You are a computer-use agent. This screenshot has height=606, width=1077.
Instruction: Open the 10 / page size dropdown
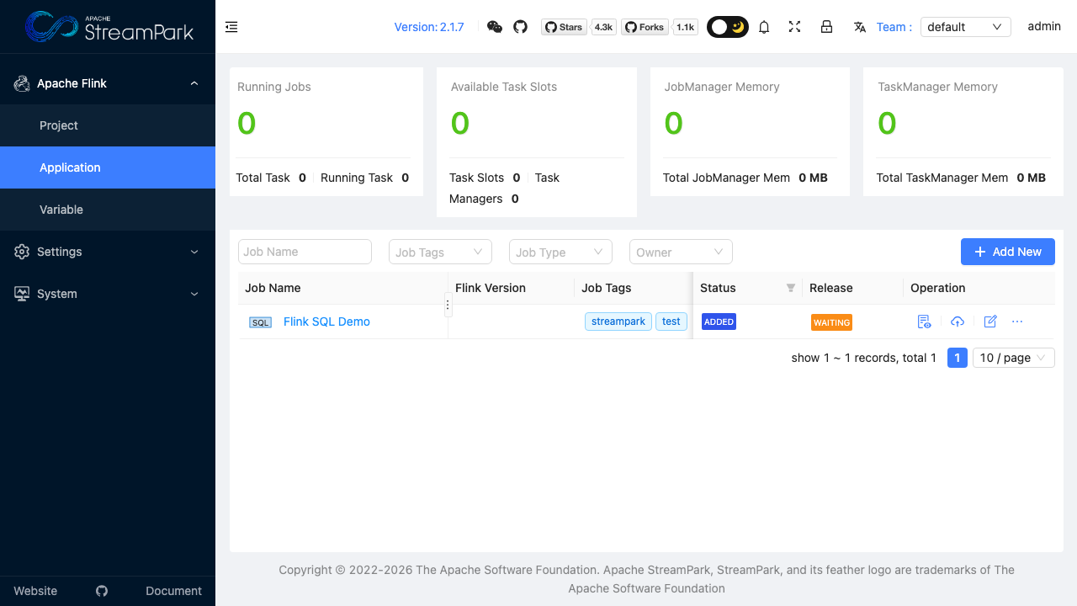point(1013,358)
